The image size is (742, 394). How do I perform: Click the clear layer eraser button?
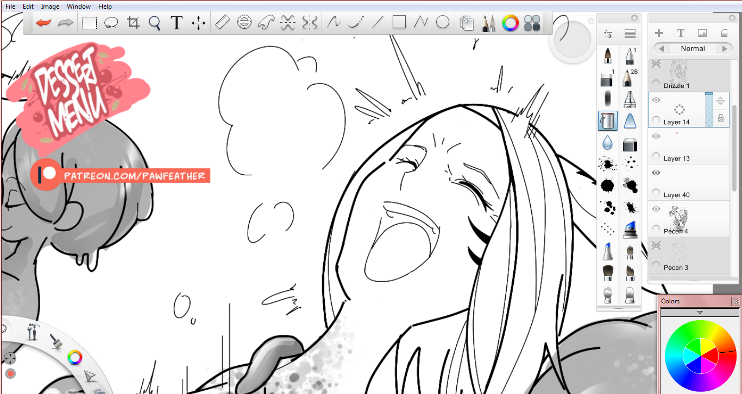point(724,33)
